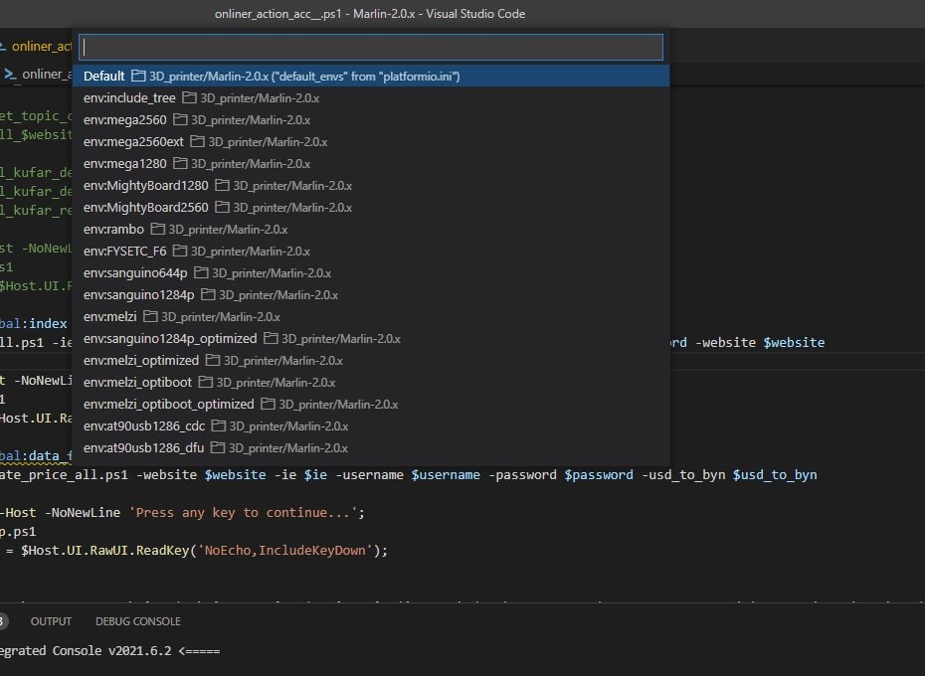The width and height of the screenshot is (925, 676).
Task: Choose env:include_tree from the list
Action: [x=371, y=97]
